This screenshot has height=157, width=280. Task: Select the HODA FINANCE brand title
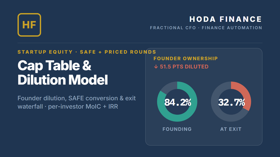226,19
